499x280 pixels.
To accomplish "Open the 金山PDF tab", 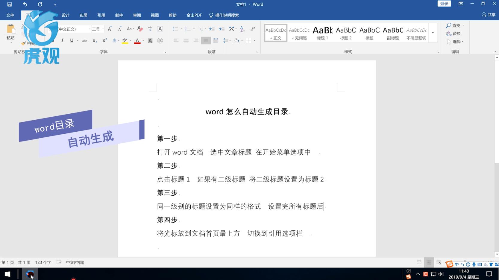I will point(194,15).
